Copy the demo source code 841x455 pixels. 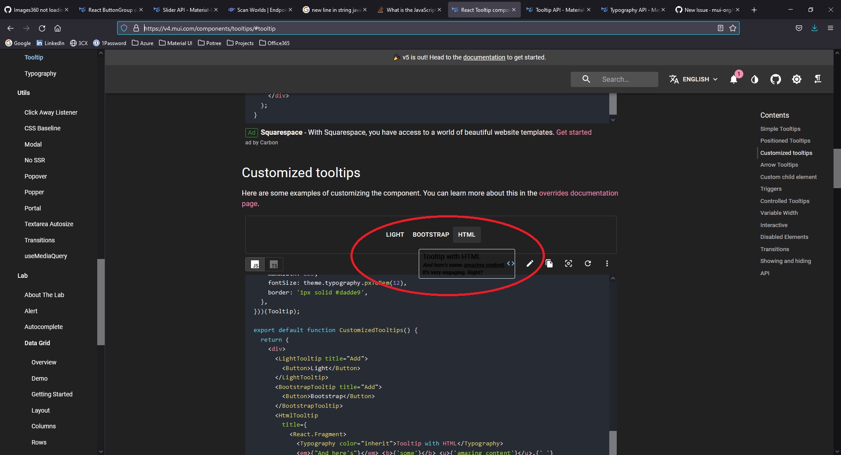tap(549, 263)
